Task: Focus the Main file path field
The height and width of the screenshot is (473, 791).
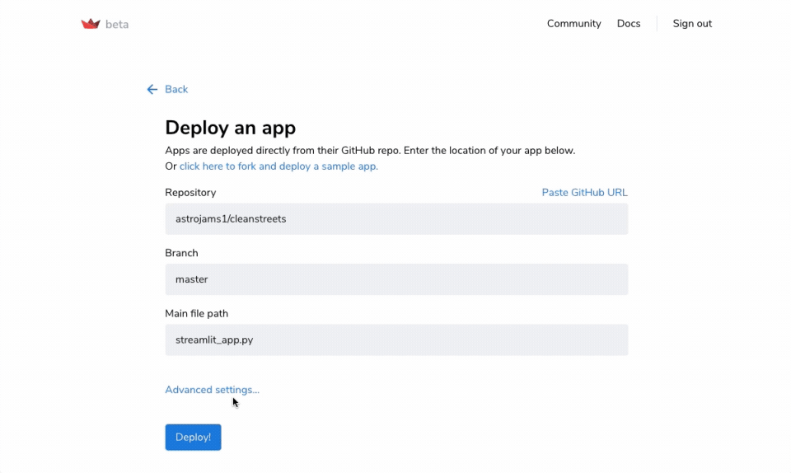Action: coord(396,340)
